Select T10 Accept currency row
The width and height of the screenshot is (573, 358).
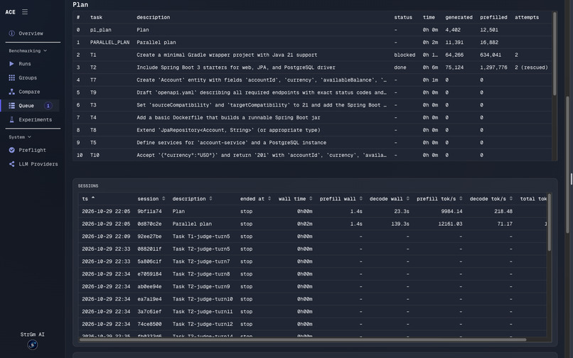point(312,155)
